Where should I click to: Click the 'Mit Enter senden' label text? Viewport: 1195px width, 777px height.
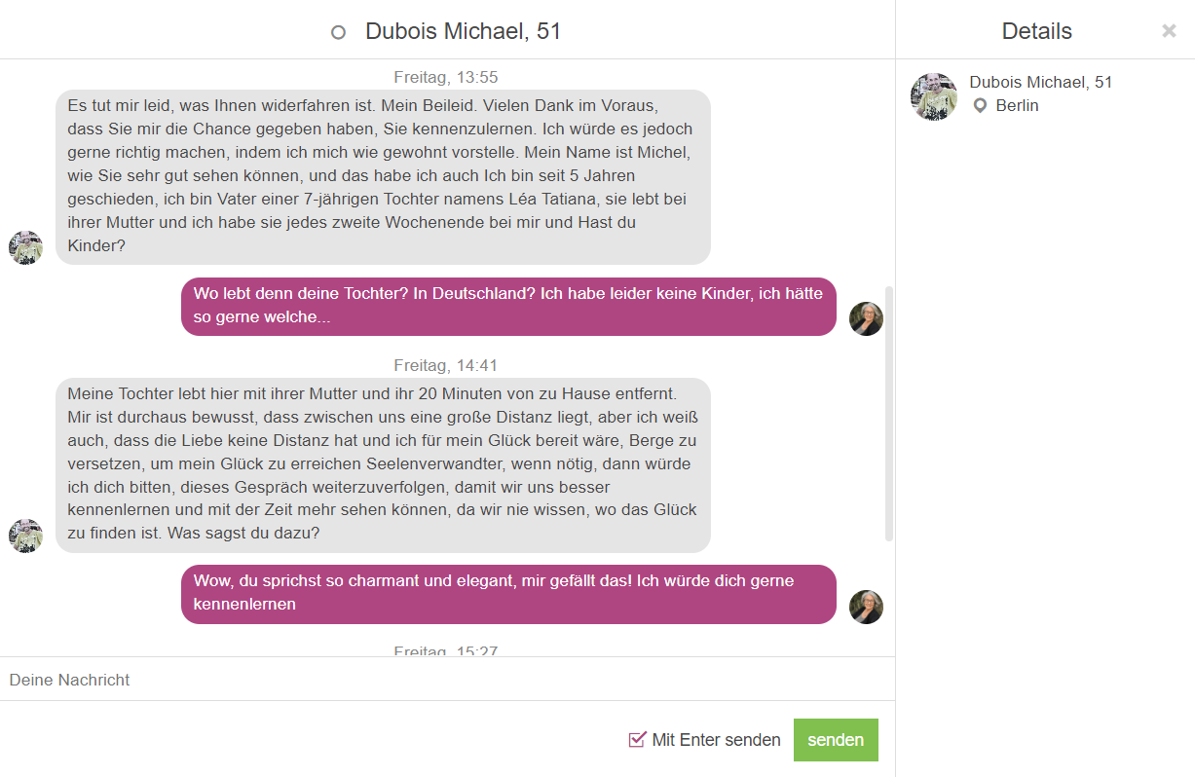717,740
